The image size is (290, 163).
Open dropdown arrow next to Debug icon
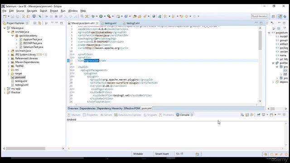pos(97,16)
